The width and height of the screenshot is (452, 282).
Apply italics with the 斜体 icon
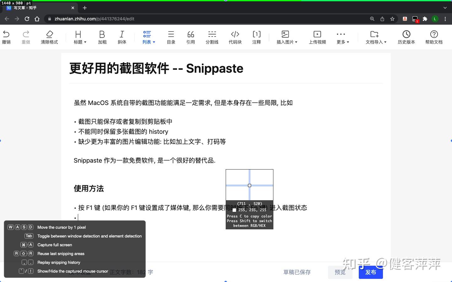click(x=122, y=37)
